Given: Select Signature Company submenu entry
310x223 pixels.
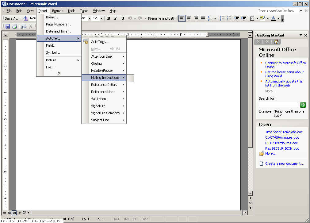Looking at the screenshot, I should [104, 113].
